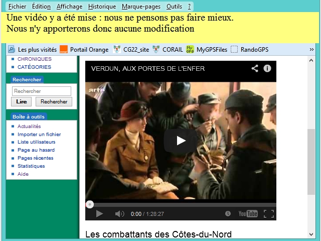Open the Affichage menu
This screenshot has height=241, width=321.
coord(69,7)
